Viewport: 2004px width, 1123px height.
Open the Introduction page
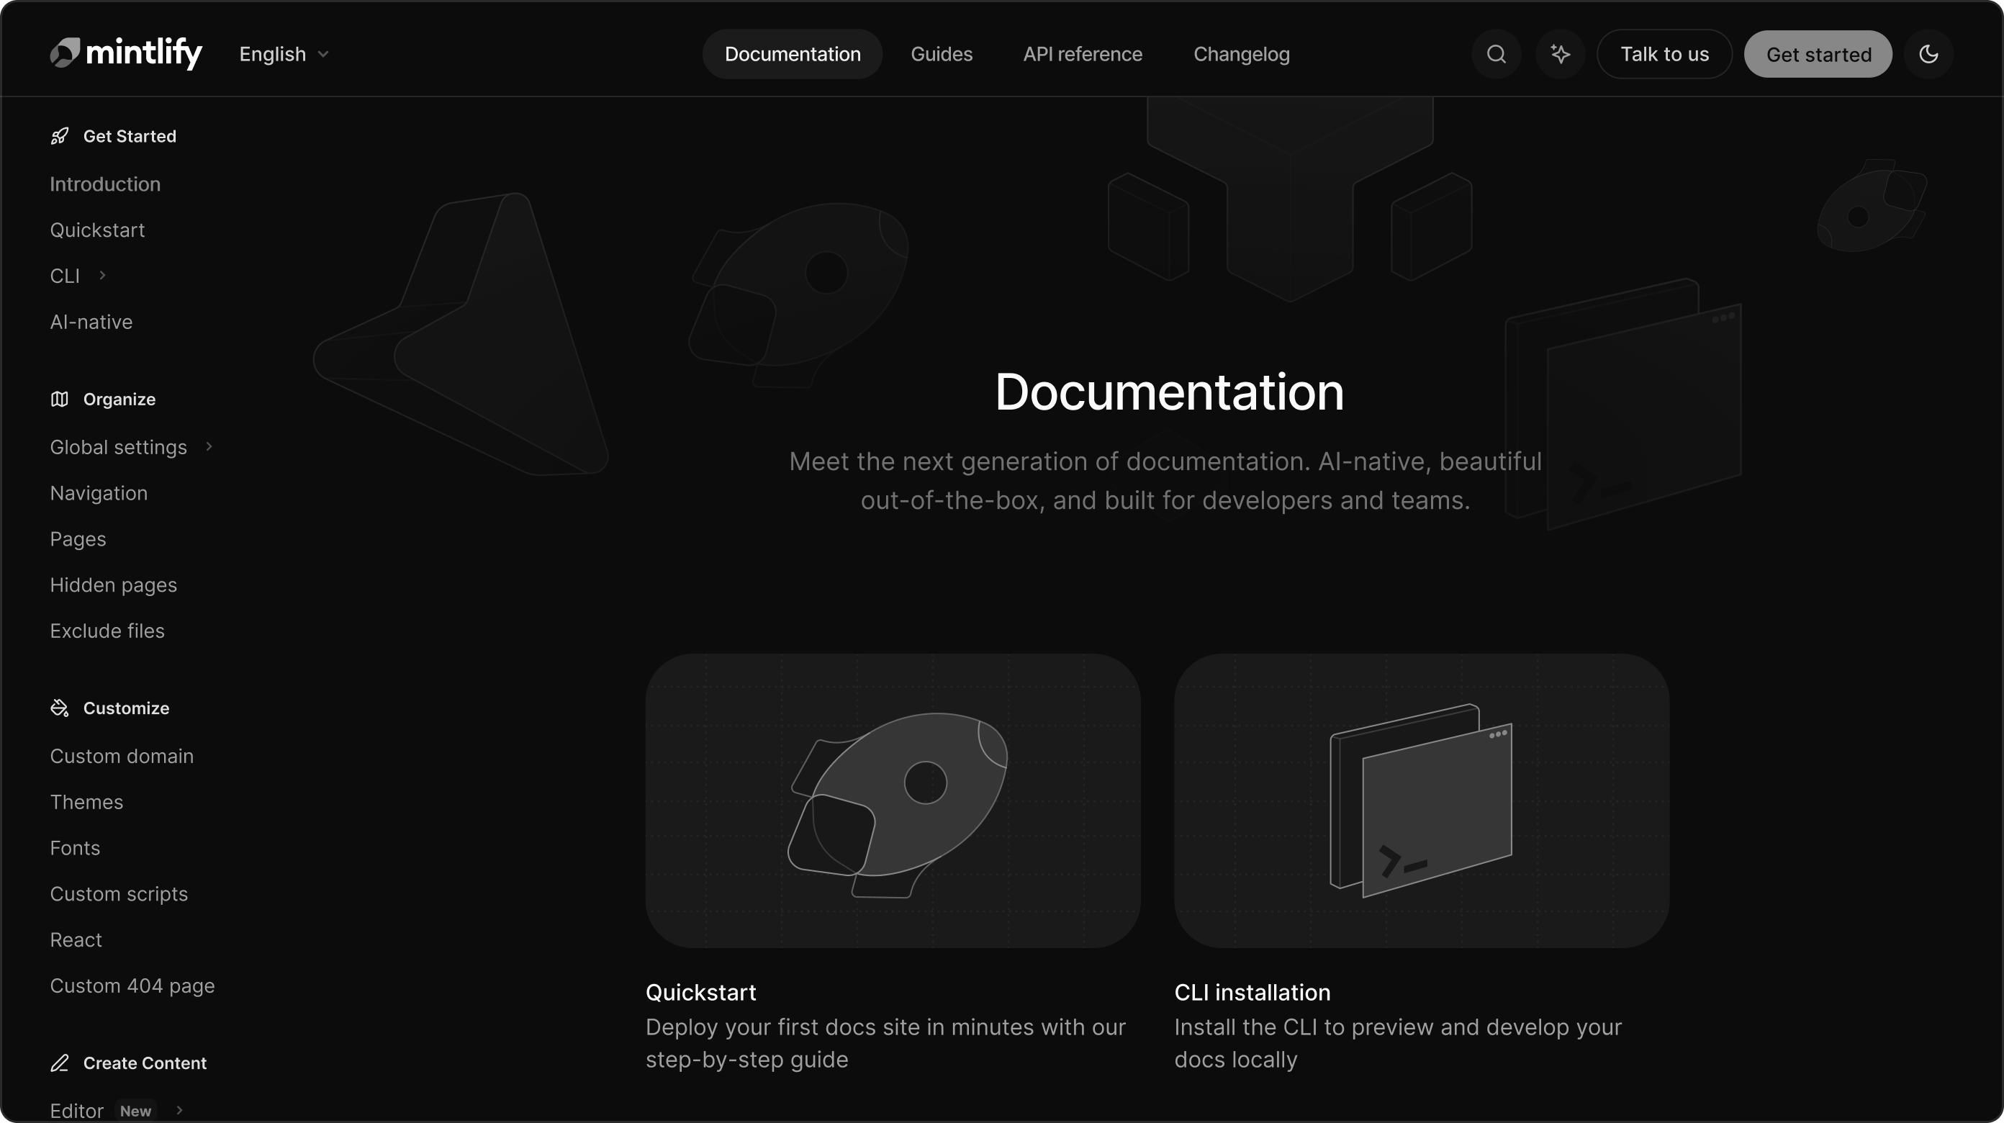click(105, 184)
